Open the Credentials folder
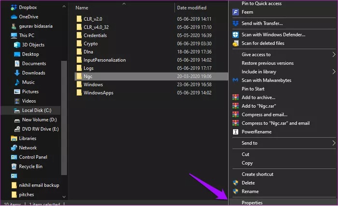 (x=95, y=35)
